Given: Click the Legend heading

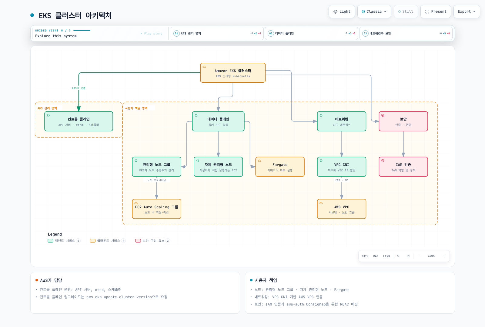Looking at the screenshot, I should [55, 234].
